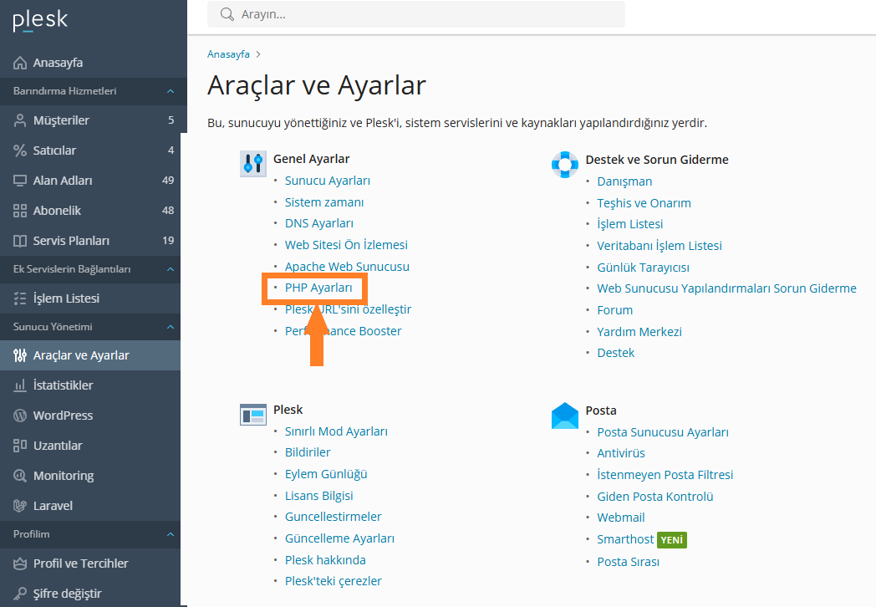The image size is (876, 607).
Task: Collapse the Ek Servislerin Bağlantıları section
Action: click(170, 269)
